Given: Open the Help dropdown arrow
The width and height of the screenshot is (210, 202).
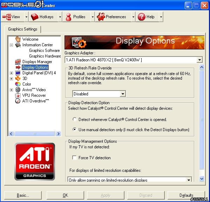Looking at the screenshot, I should (161, 17).
